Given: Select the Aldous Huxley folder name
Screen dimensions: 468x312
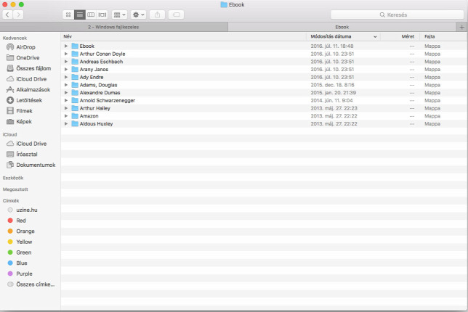Looking at the screenshot, I should tap(96, 123).
